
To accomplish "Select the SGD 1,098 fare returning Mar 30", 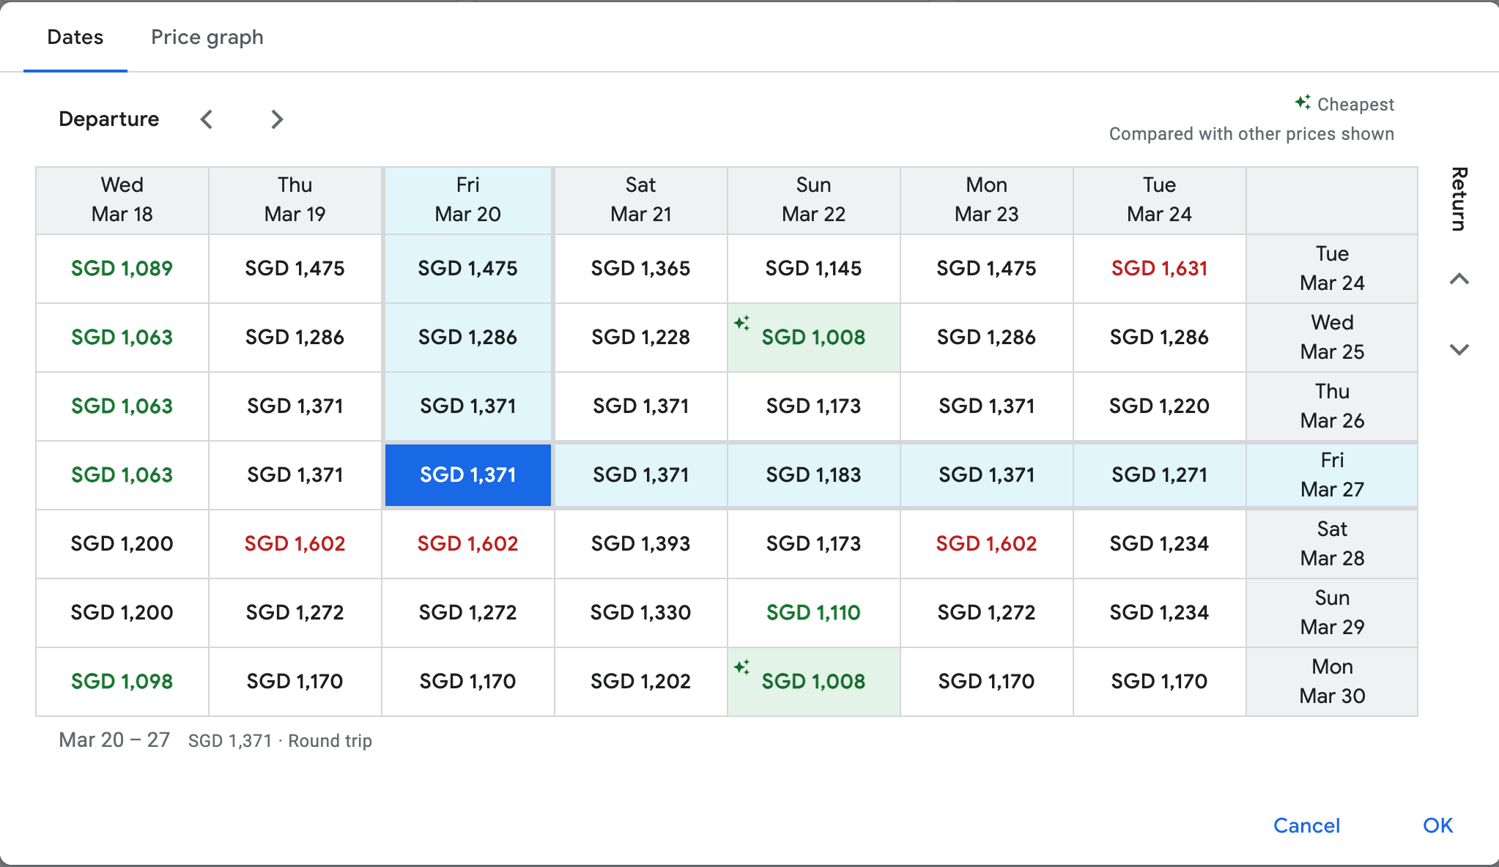I will (x=122, y=682).
